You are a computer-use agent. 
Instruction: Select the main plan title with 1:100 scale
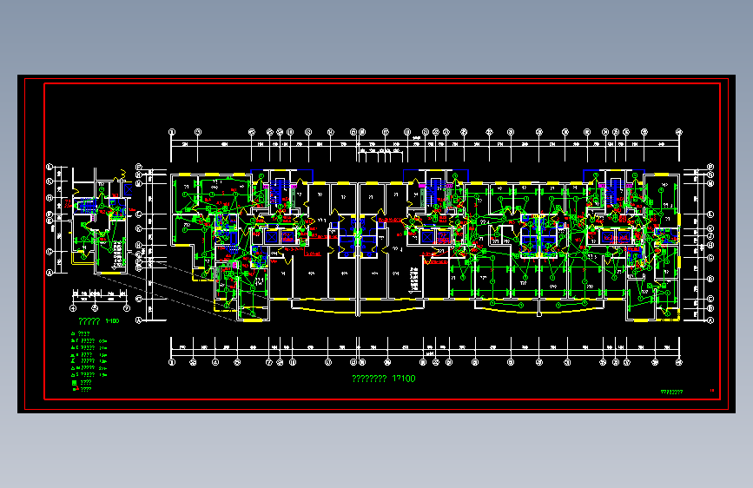point(384,379)
